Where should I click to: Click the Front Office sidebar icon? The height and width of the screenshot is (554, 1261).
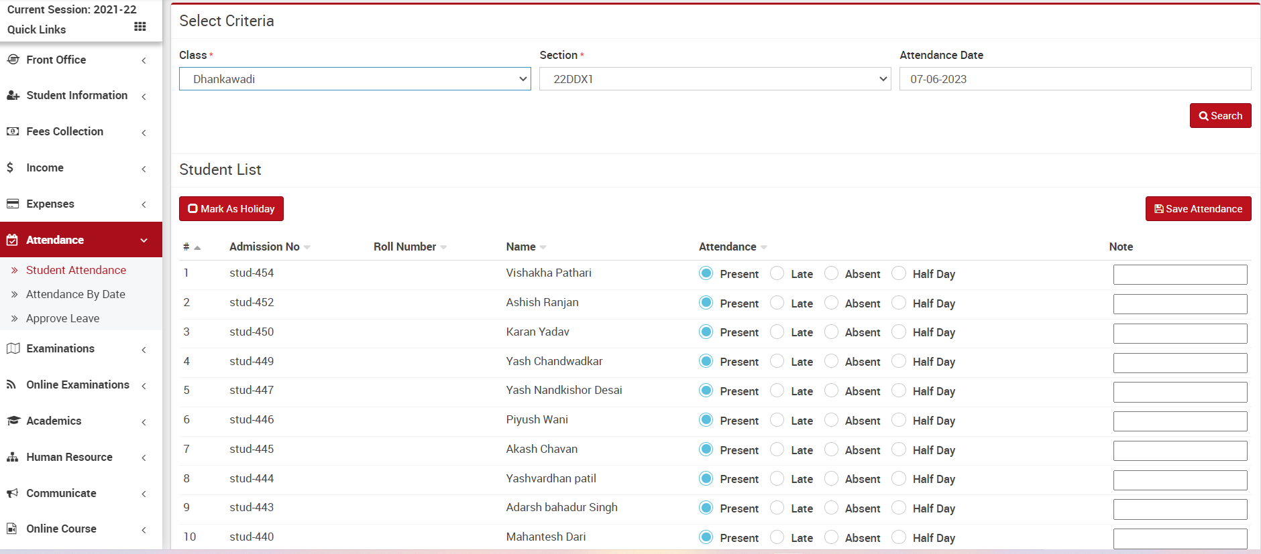pyautogui.click(x=13, y=60)
